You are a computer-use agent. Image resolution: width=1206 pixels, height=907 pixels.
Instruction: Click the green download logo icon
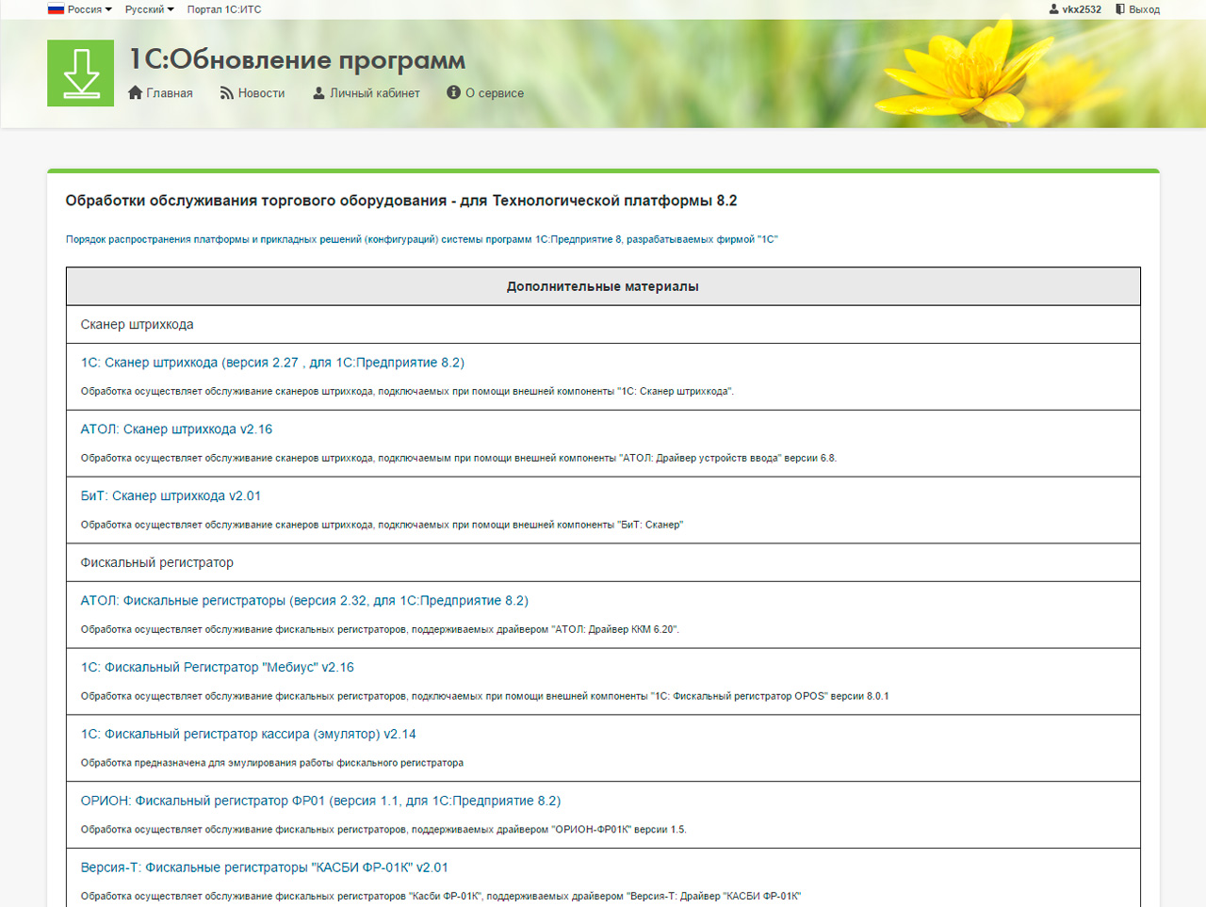point(80,73)
